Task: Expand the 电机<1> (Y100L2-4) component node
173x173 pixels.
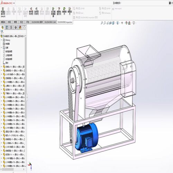Action: (1, 135)
